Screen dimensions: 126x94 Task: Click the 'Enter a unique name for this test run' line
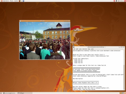tap(89, 65)
